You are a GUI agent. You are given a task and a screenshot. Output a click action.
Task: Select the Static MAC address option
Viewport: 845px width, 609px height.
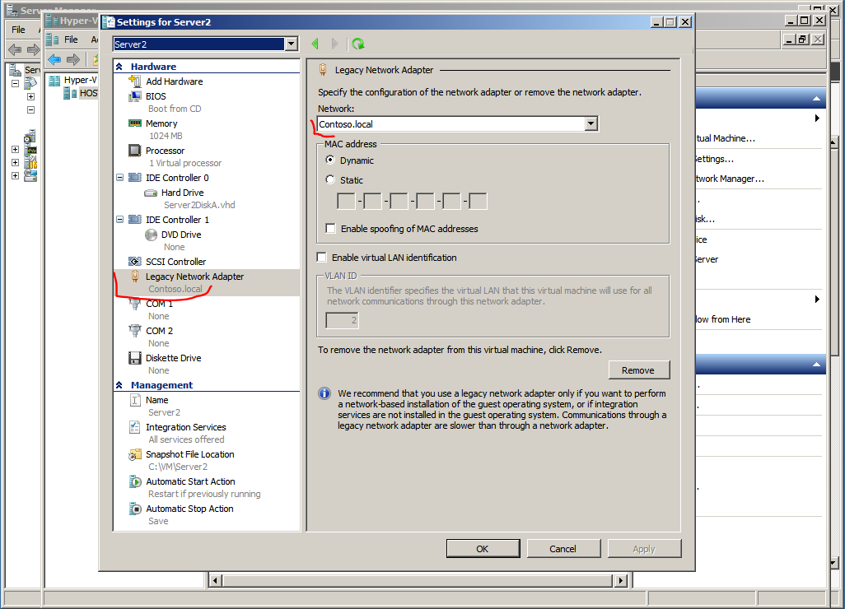(x=330, y=180)
